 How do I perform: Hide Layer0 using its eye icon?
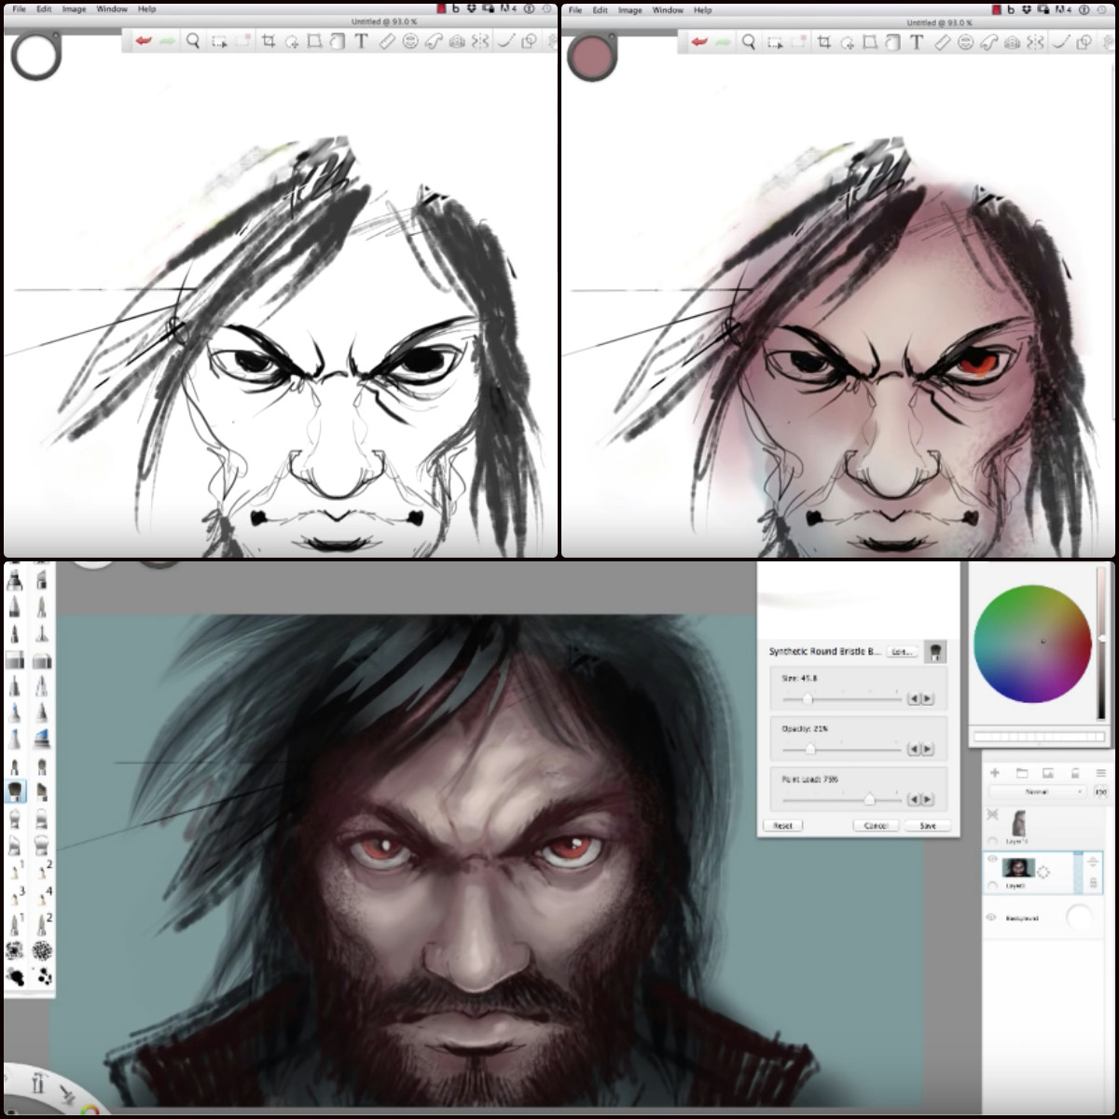(992, 859)
